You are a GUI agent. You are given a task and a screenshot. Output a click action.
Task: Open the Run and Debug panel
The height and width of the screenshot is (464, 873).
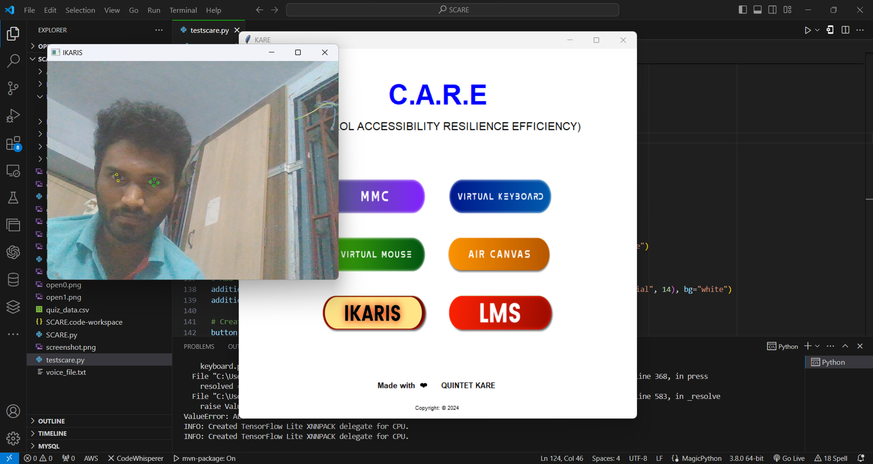[13, 116]
